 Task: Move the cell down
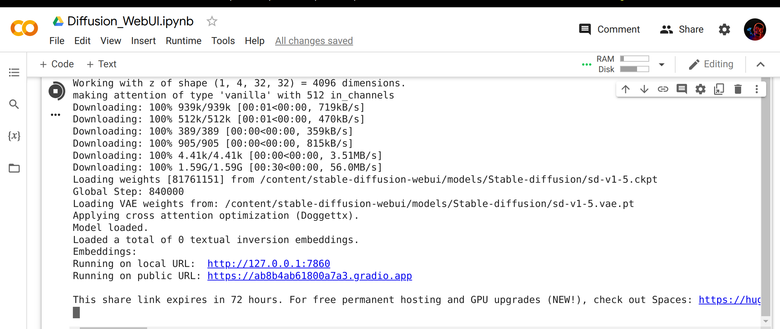pyautogui.click(x=644, y=89)
